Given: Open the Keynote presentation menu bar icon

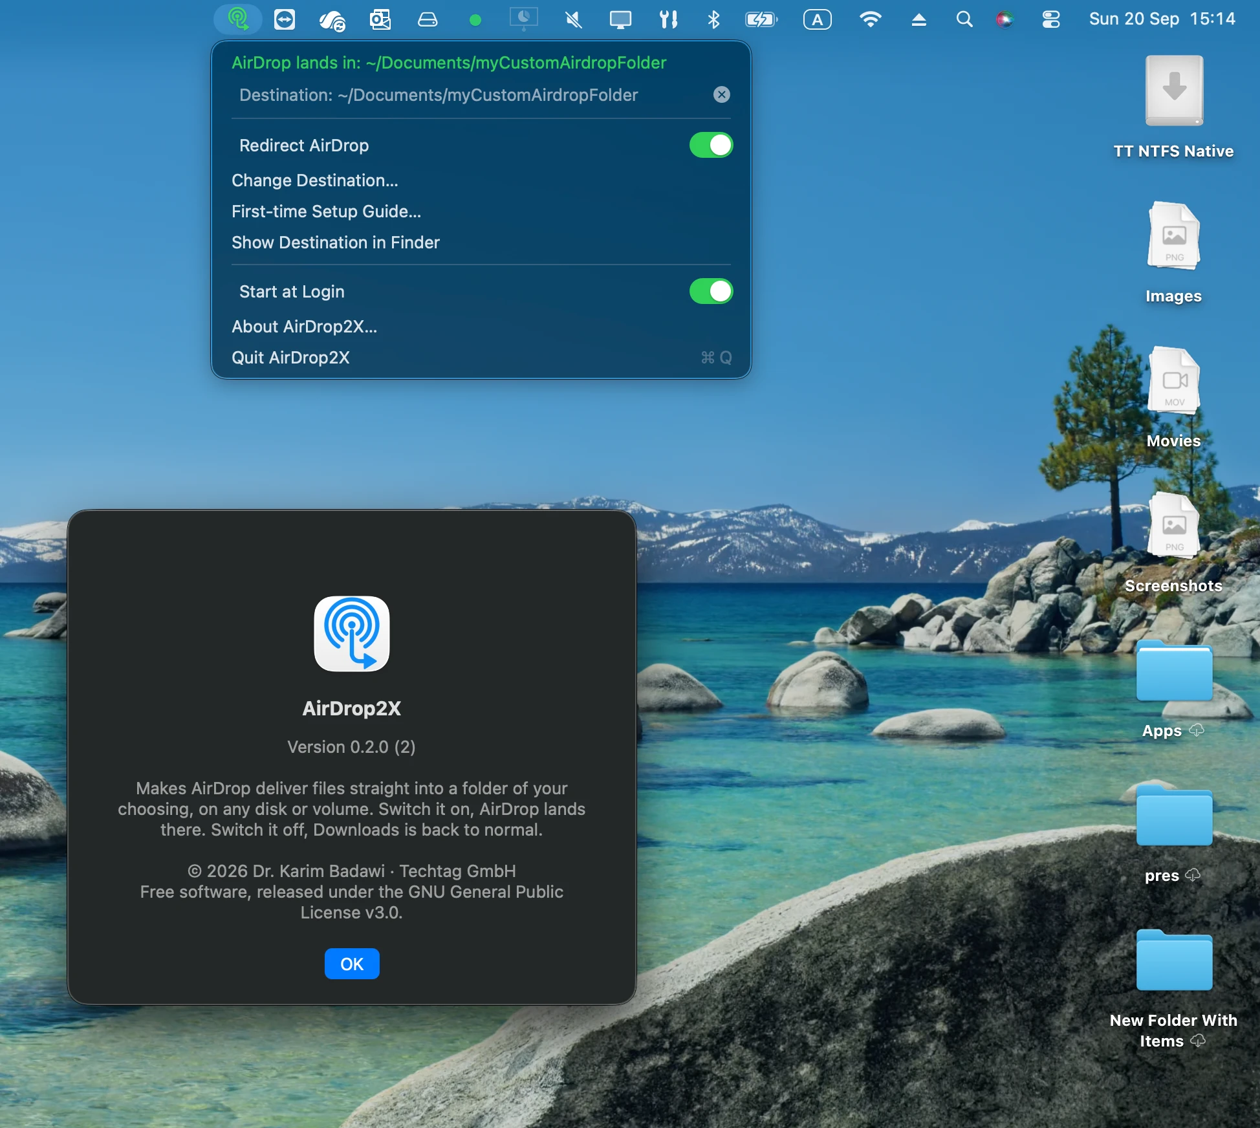Looking at the screenshot, I should [x=523, y=18].
